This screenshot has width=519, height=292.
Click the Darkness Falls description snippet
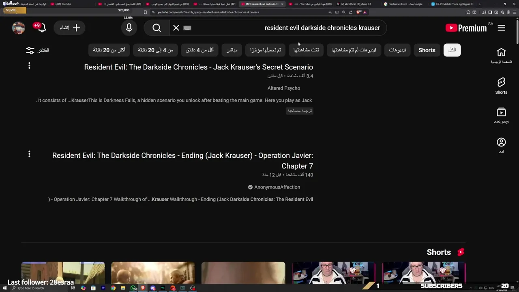pyautogui.click(x=175, y=100)
